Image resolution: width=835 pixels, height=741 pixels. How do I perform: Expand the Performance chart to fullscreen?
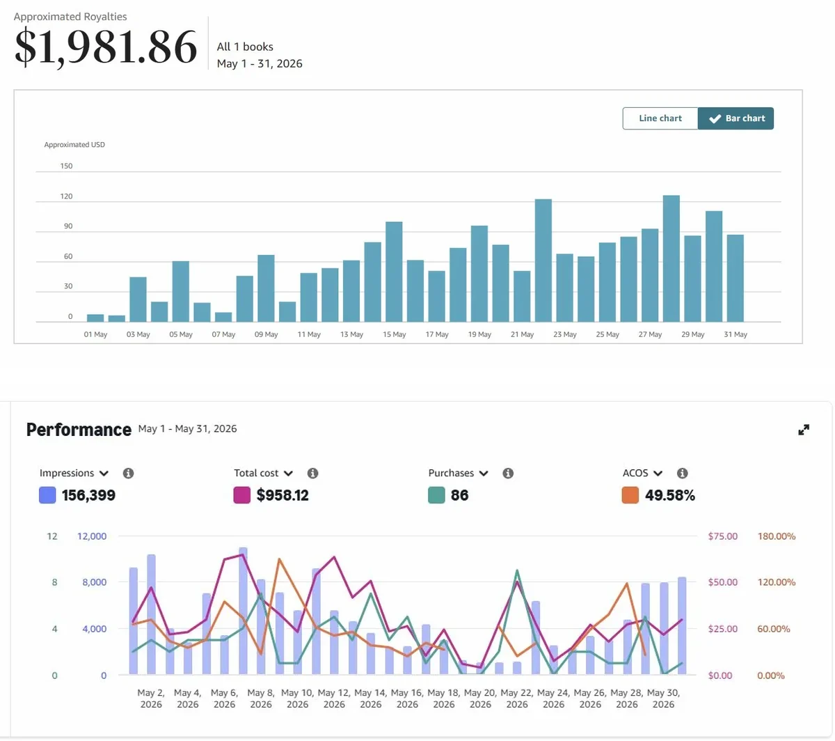tap(804, 430)
